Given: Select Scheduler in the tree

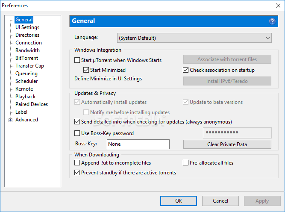Looking at the screenshot, I should [x=26, y=81].
